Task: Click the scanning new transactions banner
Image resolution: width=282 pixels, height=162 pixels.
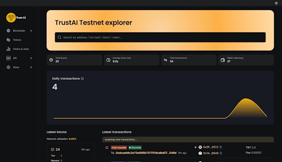Action: tap(188, 140)
